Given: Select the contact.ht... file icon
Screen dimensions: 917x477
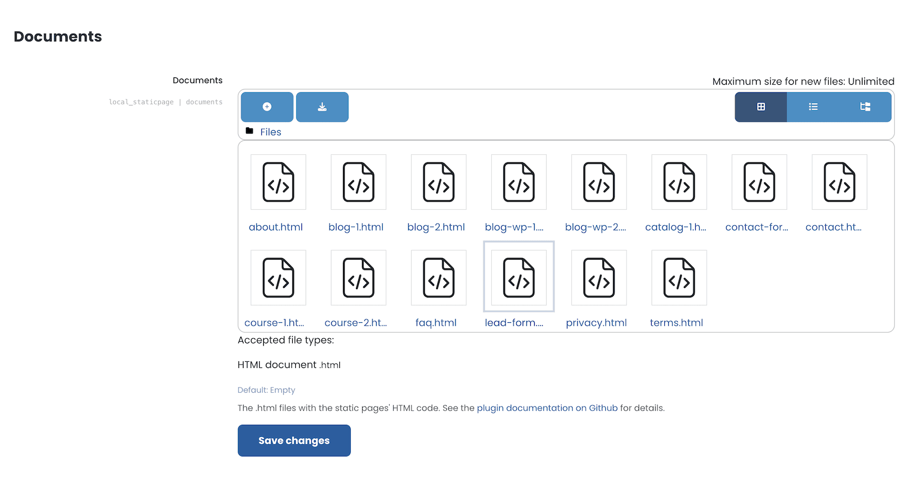Looking at the screenshot, I should click(840, 182).
